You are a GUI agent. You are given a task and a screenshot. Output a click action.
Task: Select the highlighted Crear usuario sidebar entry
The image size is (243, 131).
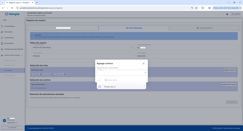click(x=12, y=70)
